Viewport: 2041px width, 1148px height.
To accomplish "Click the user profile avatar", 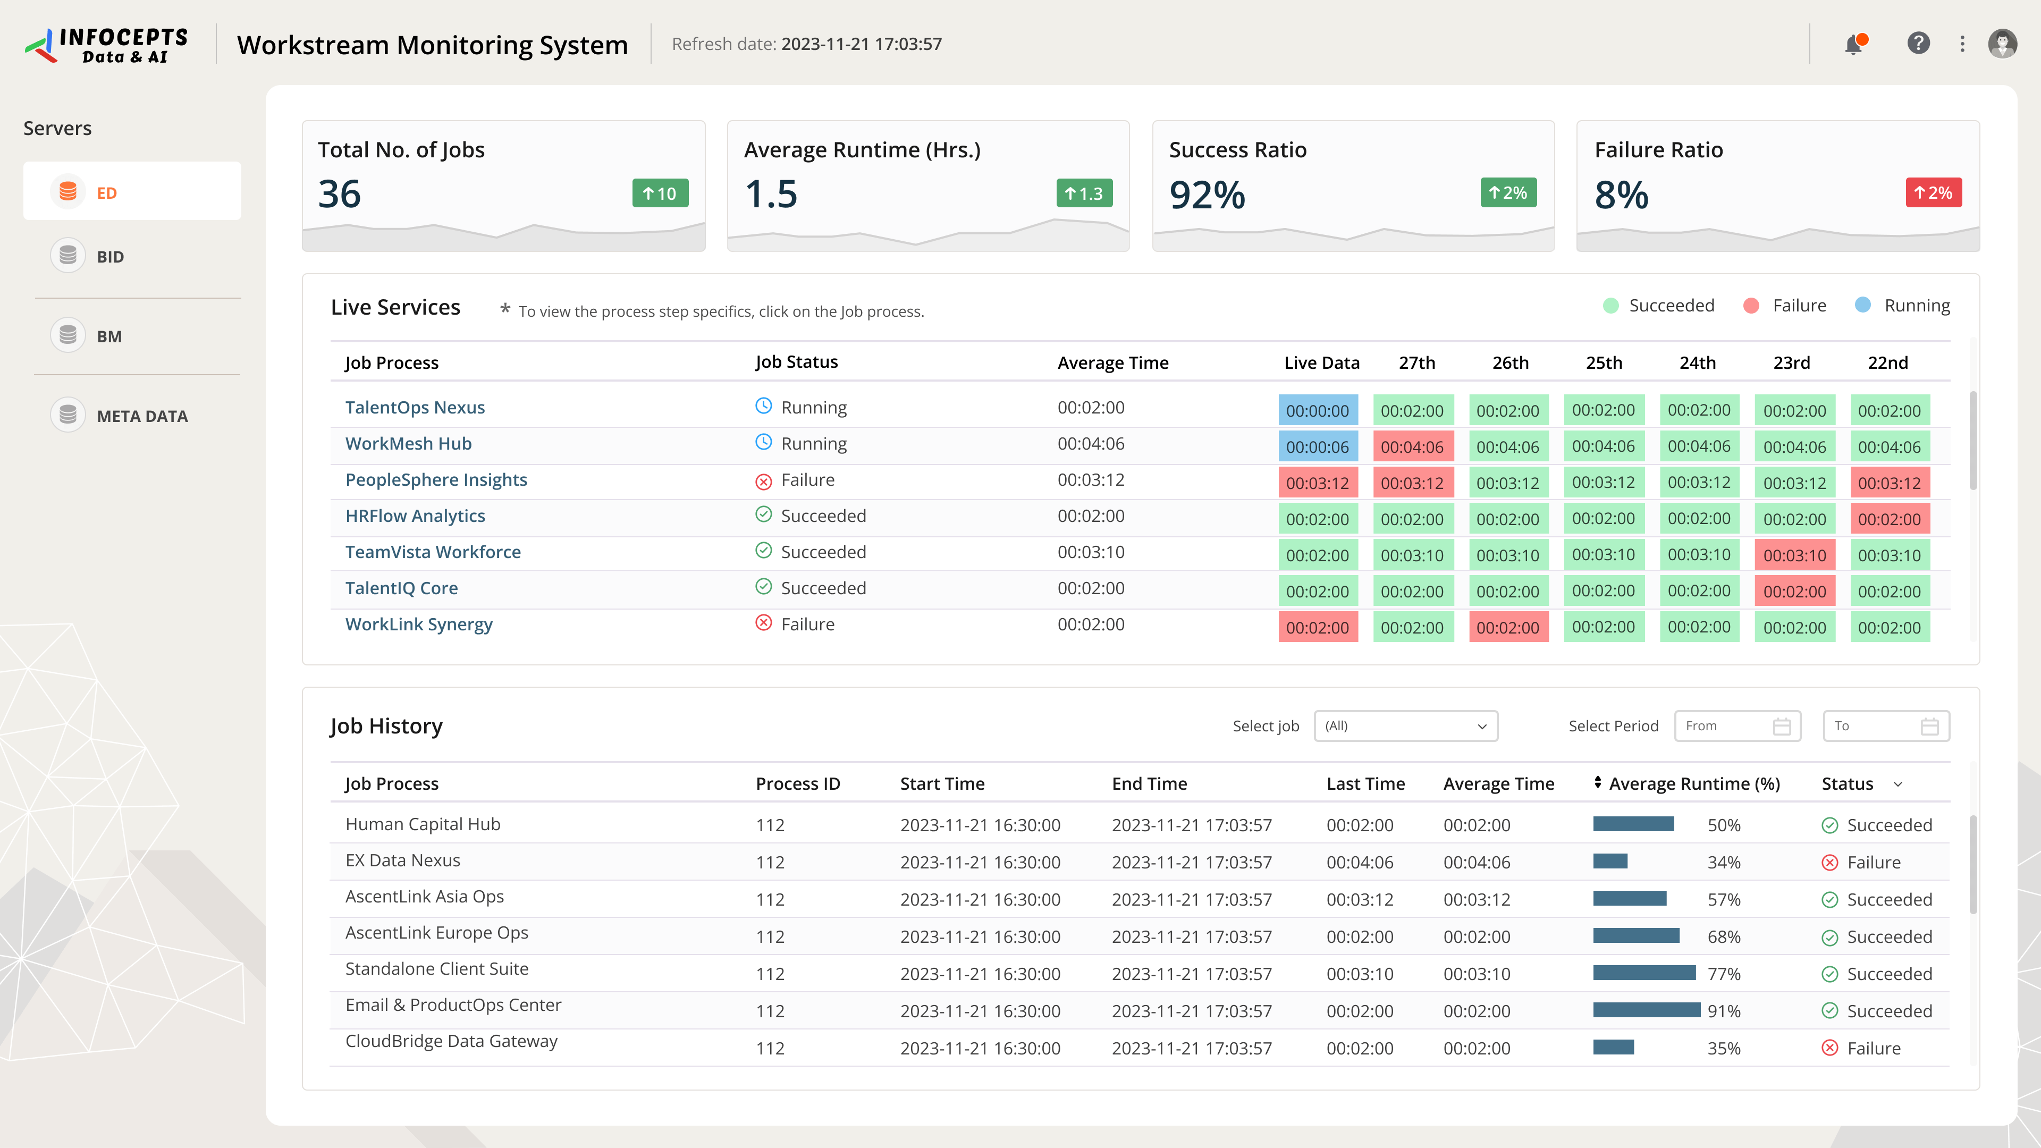I will tap(2002, 44).
